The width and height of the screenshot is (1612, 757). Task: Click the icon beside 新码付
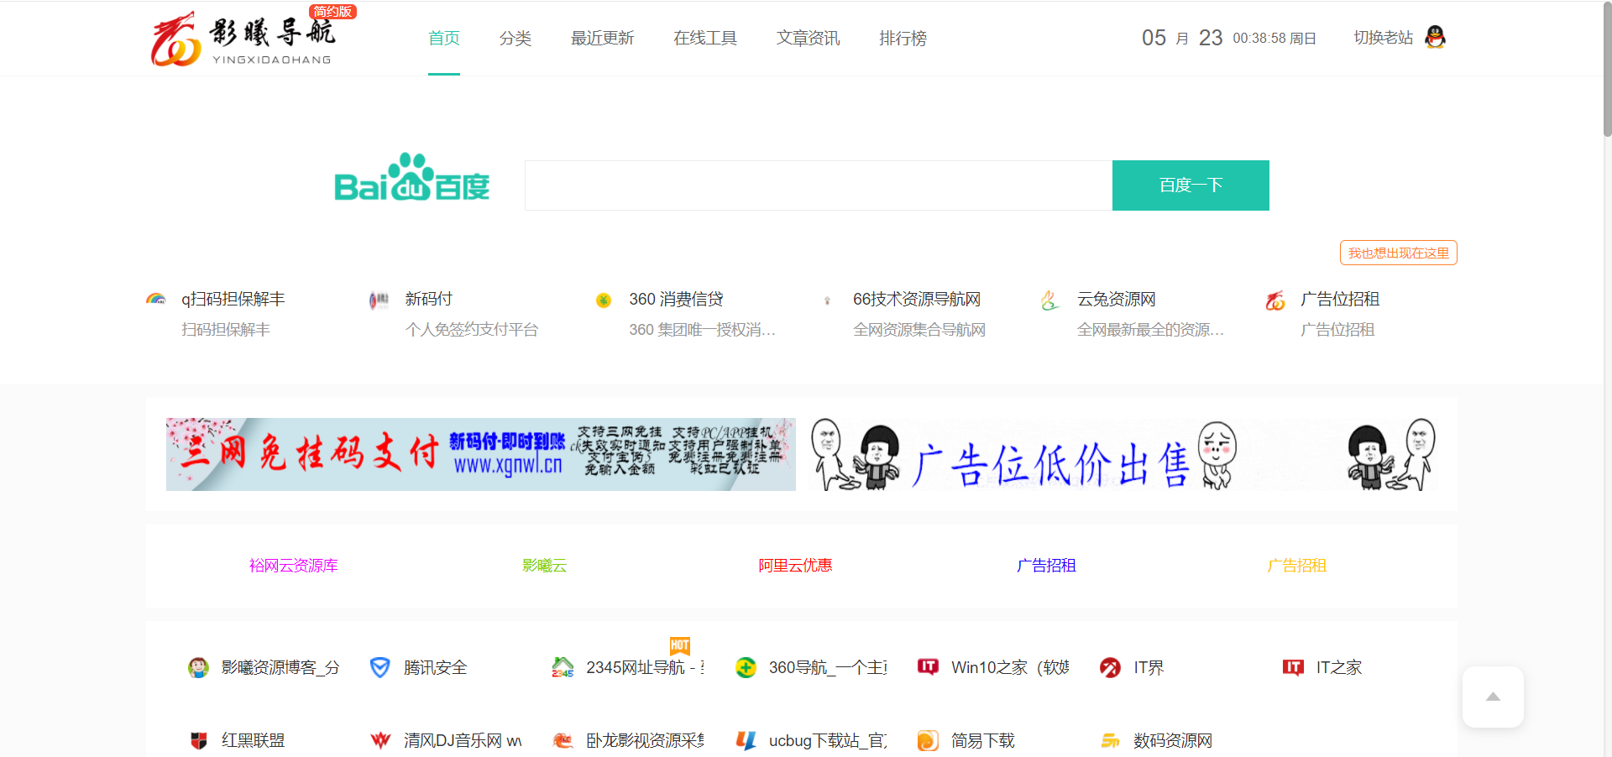[x=379, y=300]
